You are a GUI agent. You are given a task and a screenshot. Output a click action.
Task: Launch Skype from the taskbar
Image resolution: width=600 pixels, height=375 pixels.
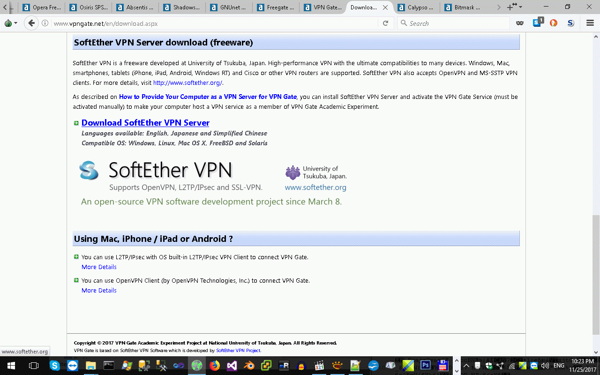pyautogui.click(x=55, y=366)
